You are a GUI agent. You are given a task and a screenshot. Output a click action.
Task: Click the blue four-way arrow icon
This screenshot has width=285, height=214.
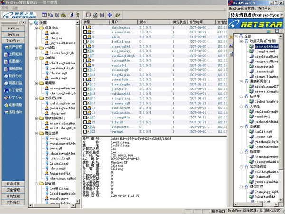[x=110, y=15]
